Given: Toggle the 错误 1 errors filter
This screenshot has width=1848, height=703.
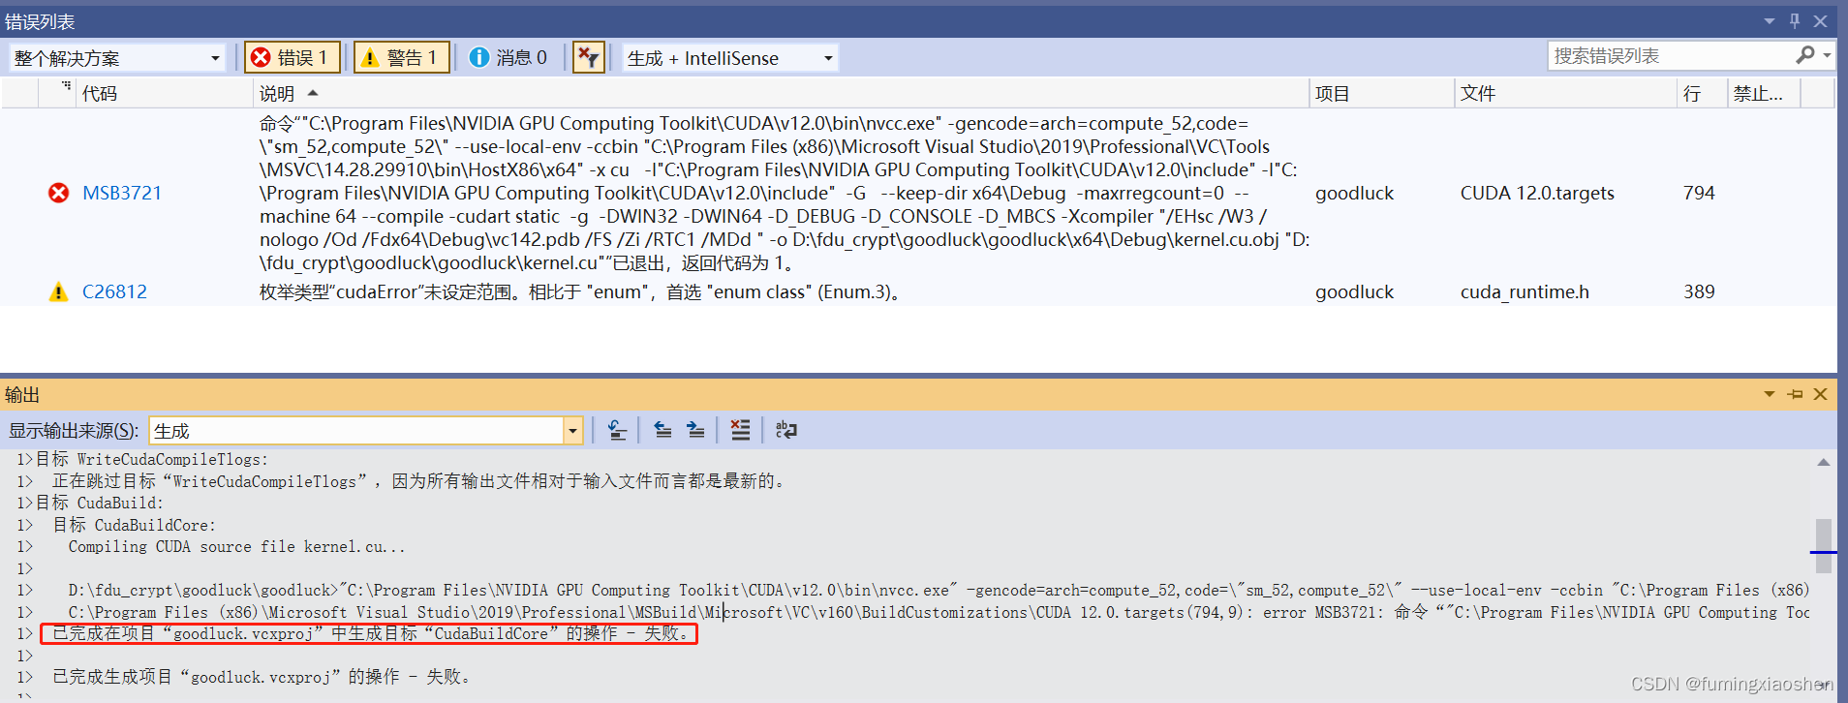Looking at the screenshot, I should pyautogui.click(x=292, y=58).
